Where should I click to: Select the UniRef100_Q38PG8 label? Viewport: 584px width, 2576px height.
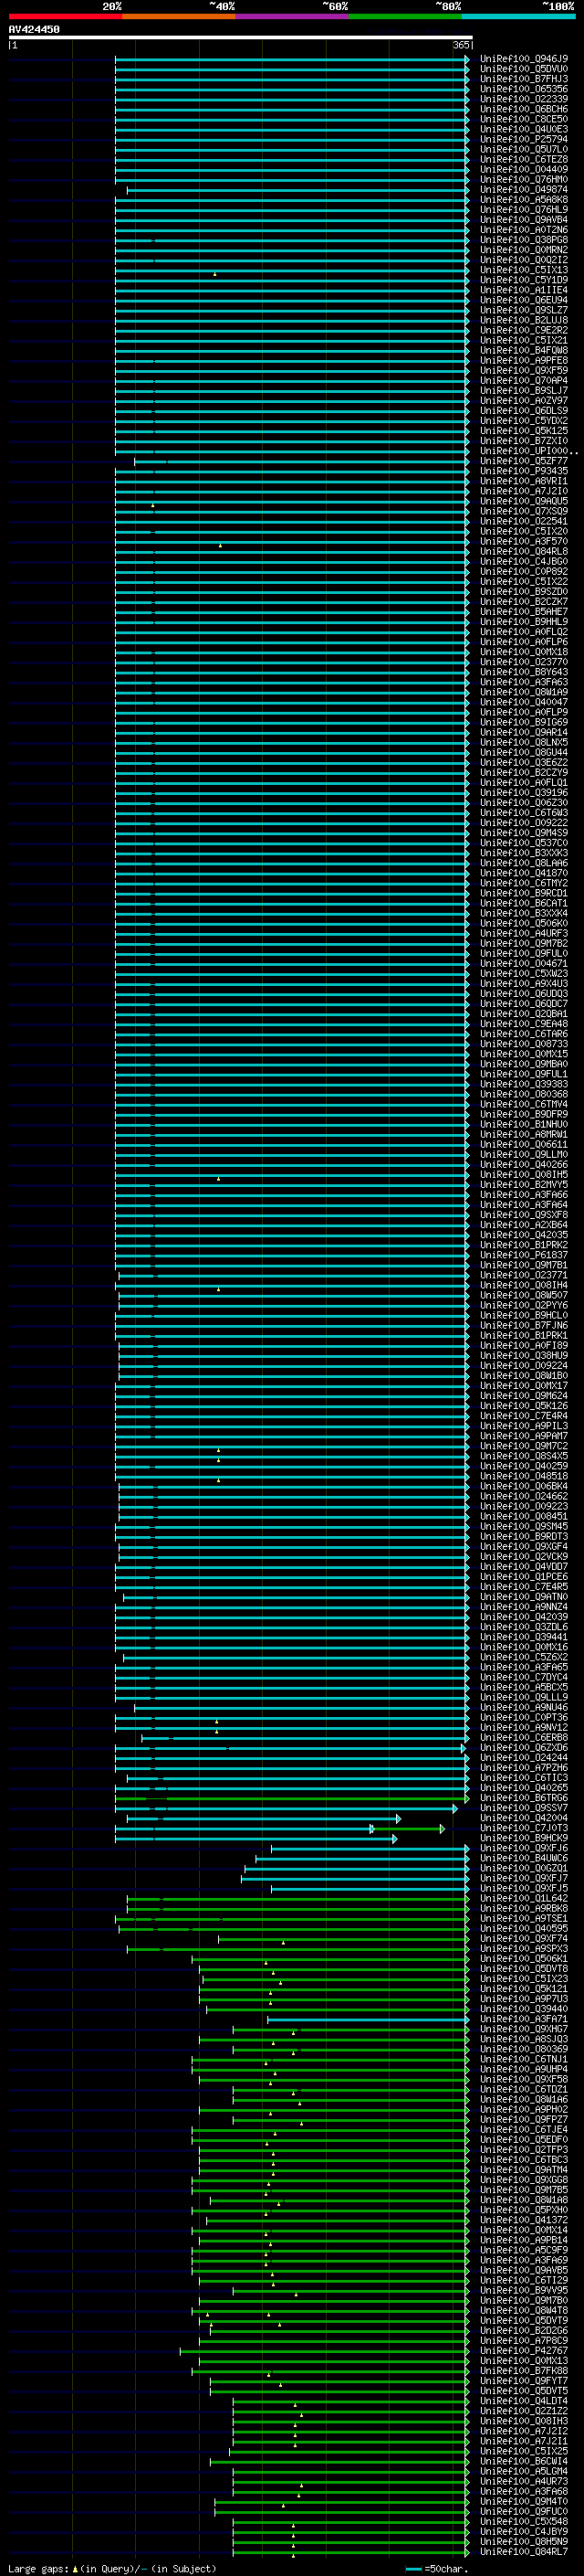pyautogui.click(x=523, y=239)
